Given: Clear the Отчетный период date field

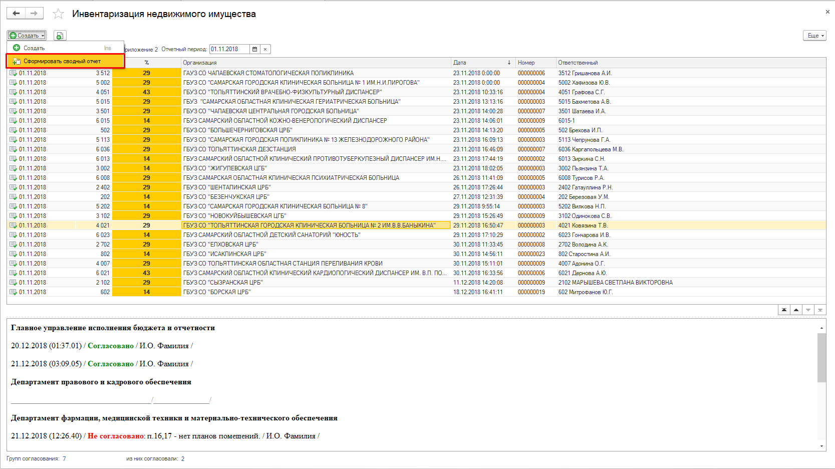Looking at the screenshot, I should pos(265,49).
